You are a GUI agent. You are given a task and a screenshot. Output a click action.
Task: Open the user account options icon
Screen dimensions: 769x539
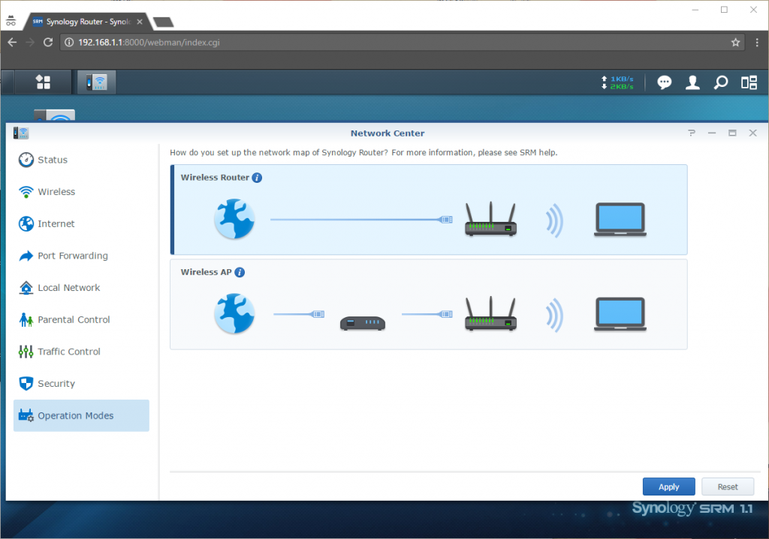coord(692,82)
